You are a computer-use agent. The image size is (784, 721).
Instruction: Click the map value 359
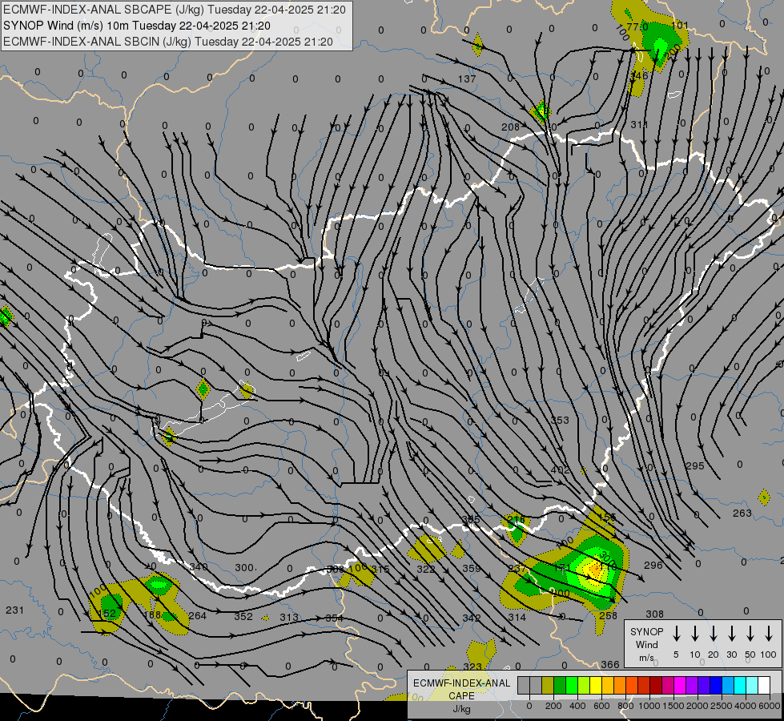(x=472, y=569)
